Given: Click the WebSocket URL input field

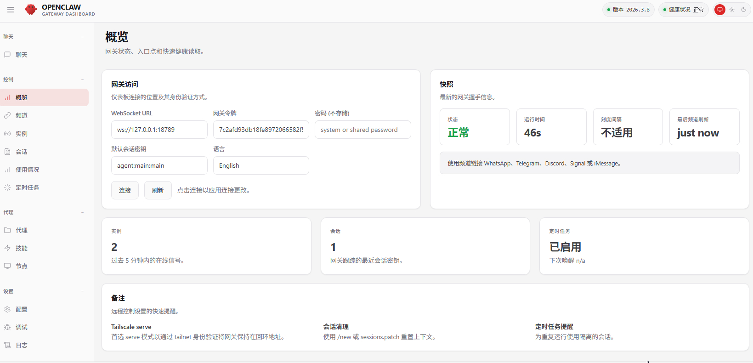Looking at the screenshot, I should 159,130.
